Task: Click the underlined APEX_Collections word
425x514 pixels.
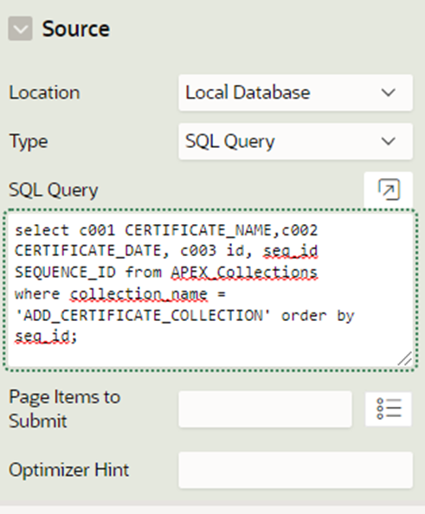Action: click(x=244, y=273)
